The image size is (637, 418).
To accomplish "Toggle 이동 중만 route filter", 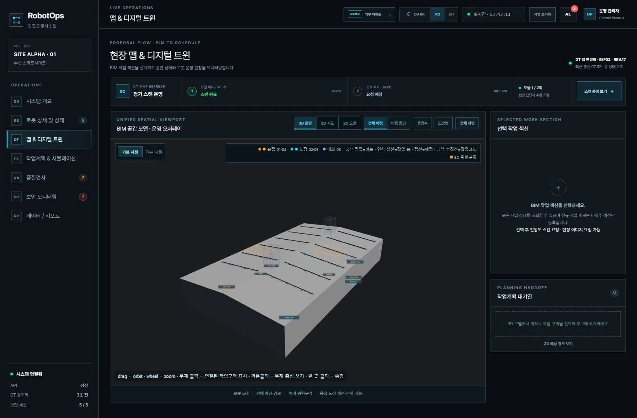I will click(x=398, y=123).
